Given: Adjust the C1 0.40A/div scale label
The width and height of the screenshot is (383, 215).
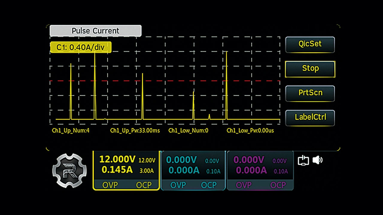Looking at the screenshot, I should tap(80, 47).
